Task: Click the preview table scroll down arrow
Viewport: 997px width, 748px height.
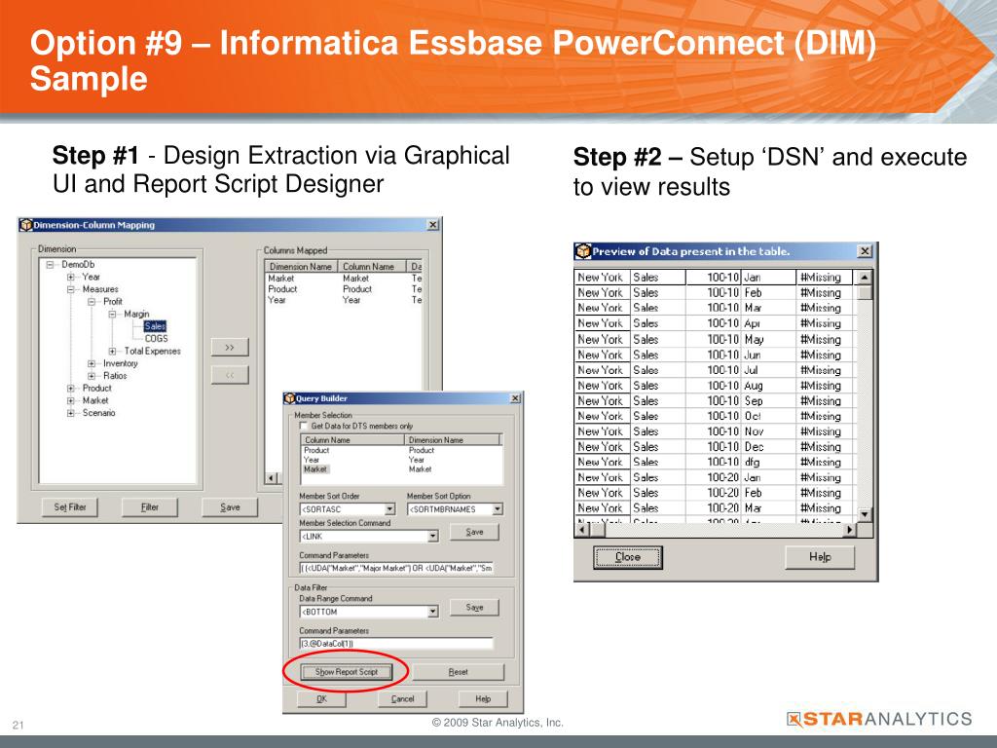Action: pos(865,514)
